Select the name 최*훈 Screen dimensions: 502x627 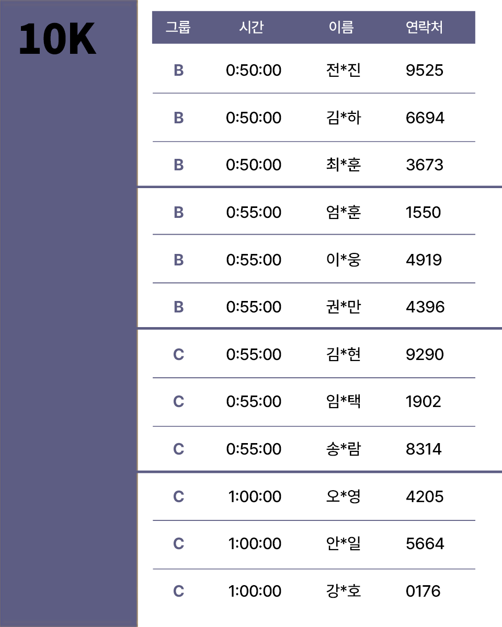tap(343, 165)
